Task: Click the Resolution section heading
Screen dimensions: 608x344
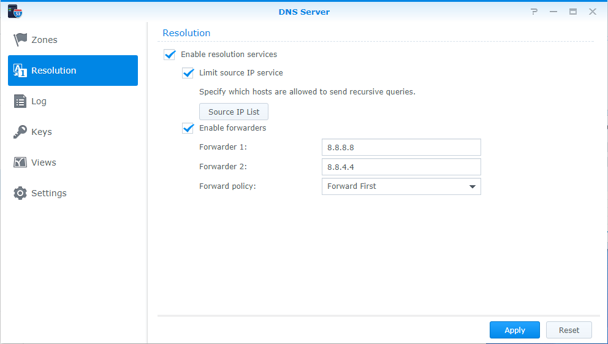Action: (x=186, y=33)
